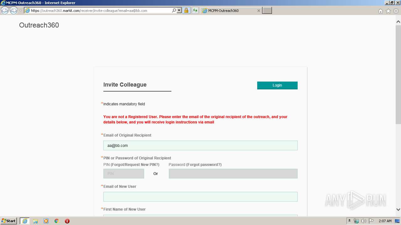The width and height of the screenshot is (401, 225).
Task: Open the Forgot password link
Action: tap(204, 165)
